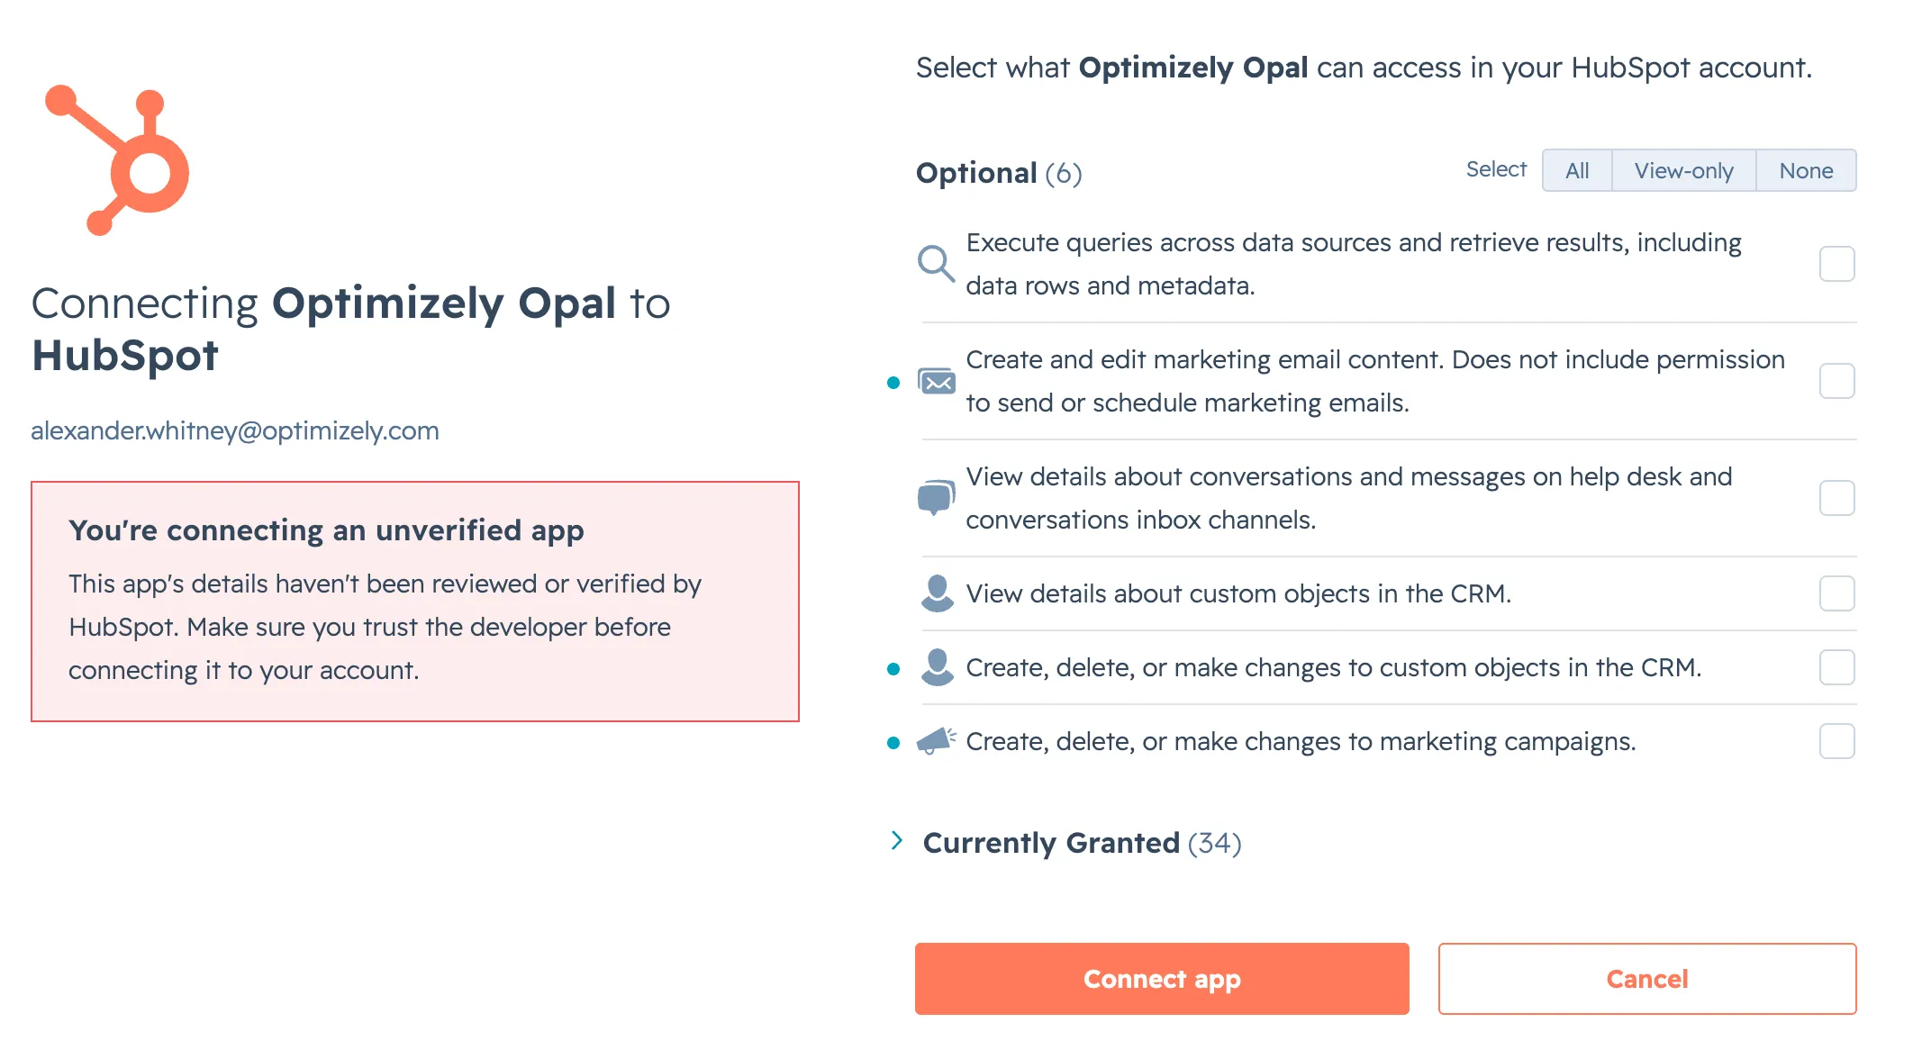Choose the View-only selection option
Screen dimensions: 1913x1059
coord(1683,170)
